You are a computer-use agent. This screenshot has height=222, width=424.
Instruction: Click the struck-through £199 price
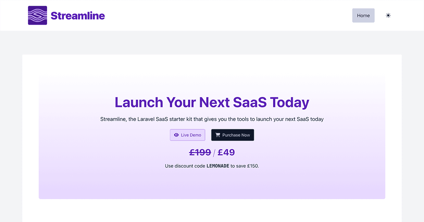tap(200, 152)
